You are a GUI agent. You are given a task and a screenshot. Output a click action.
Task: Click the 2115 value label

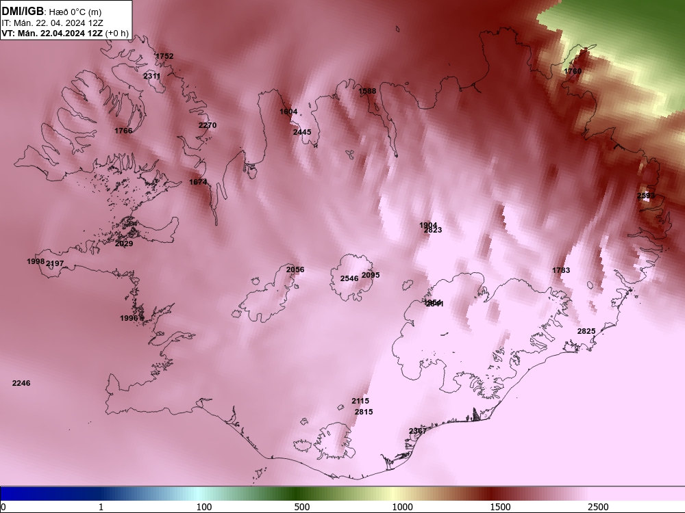(360, 401)
